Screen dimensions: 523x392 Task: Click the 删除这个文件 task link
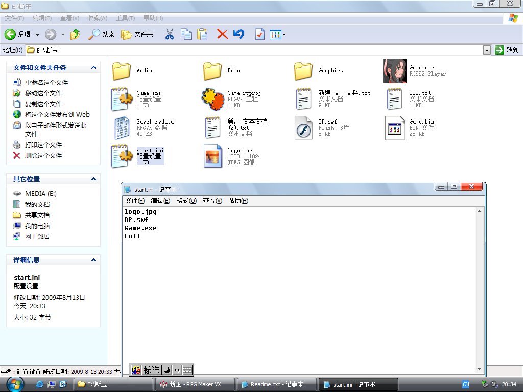pos(43,155)
